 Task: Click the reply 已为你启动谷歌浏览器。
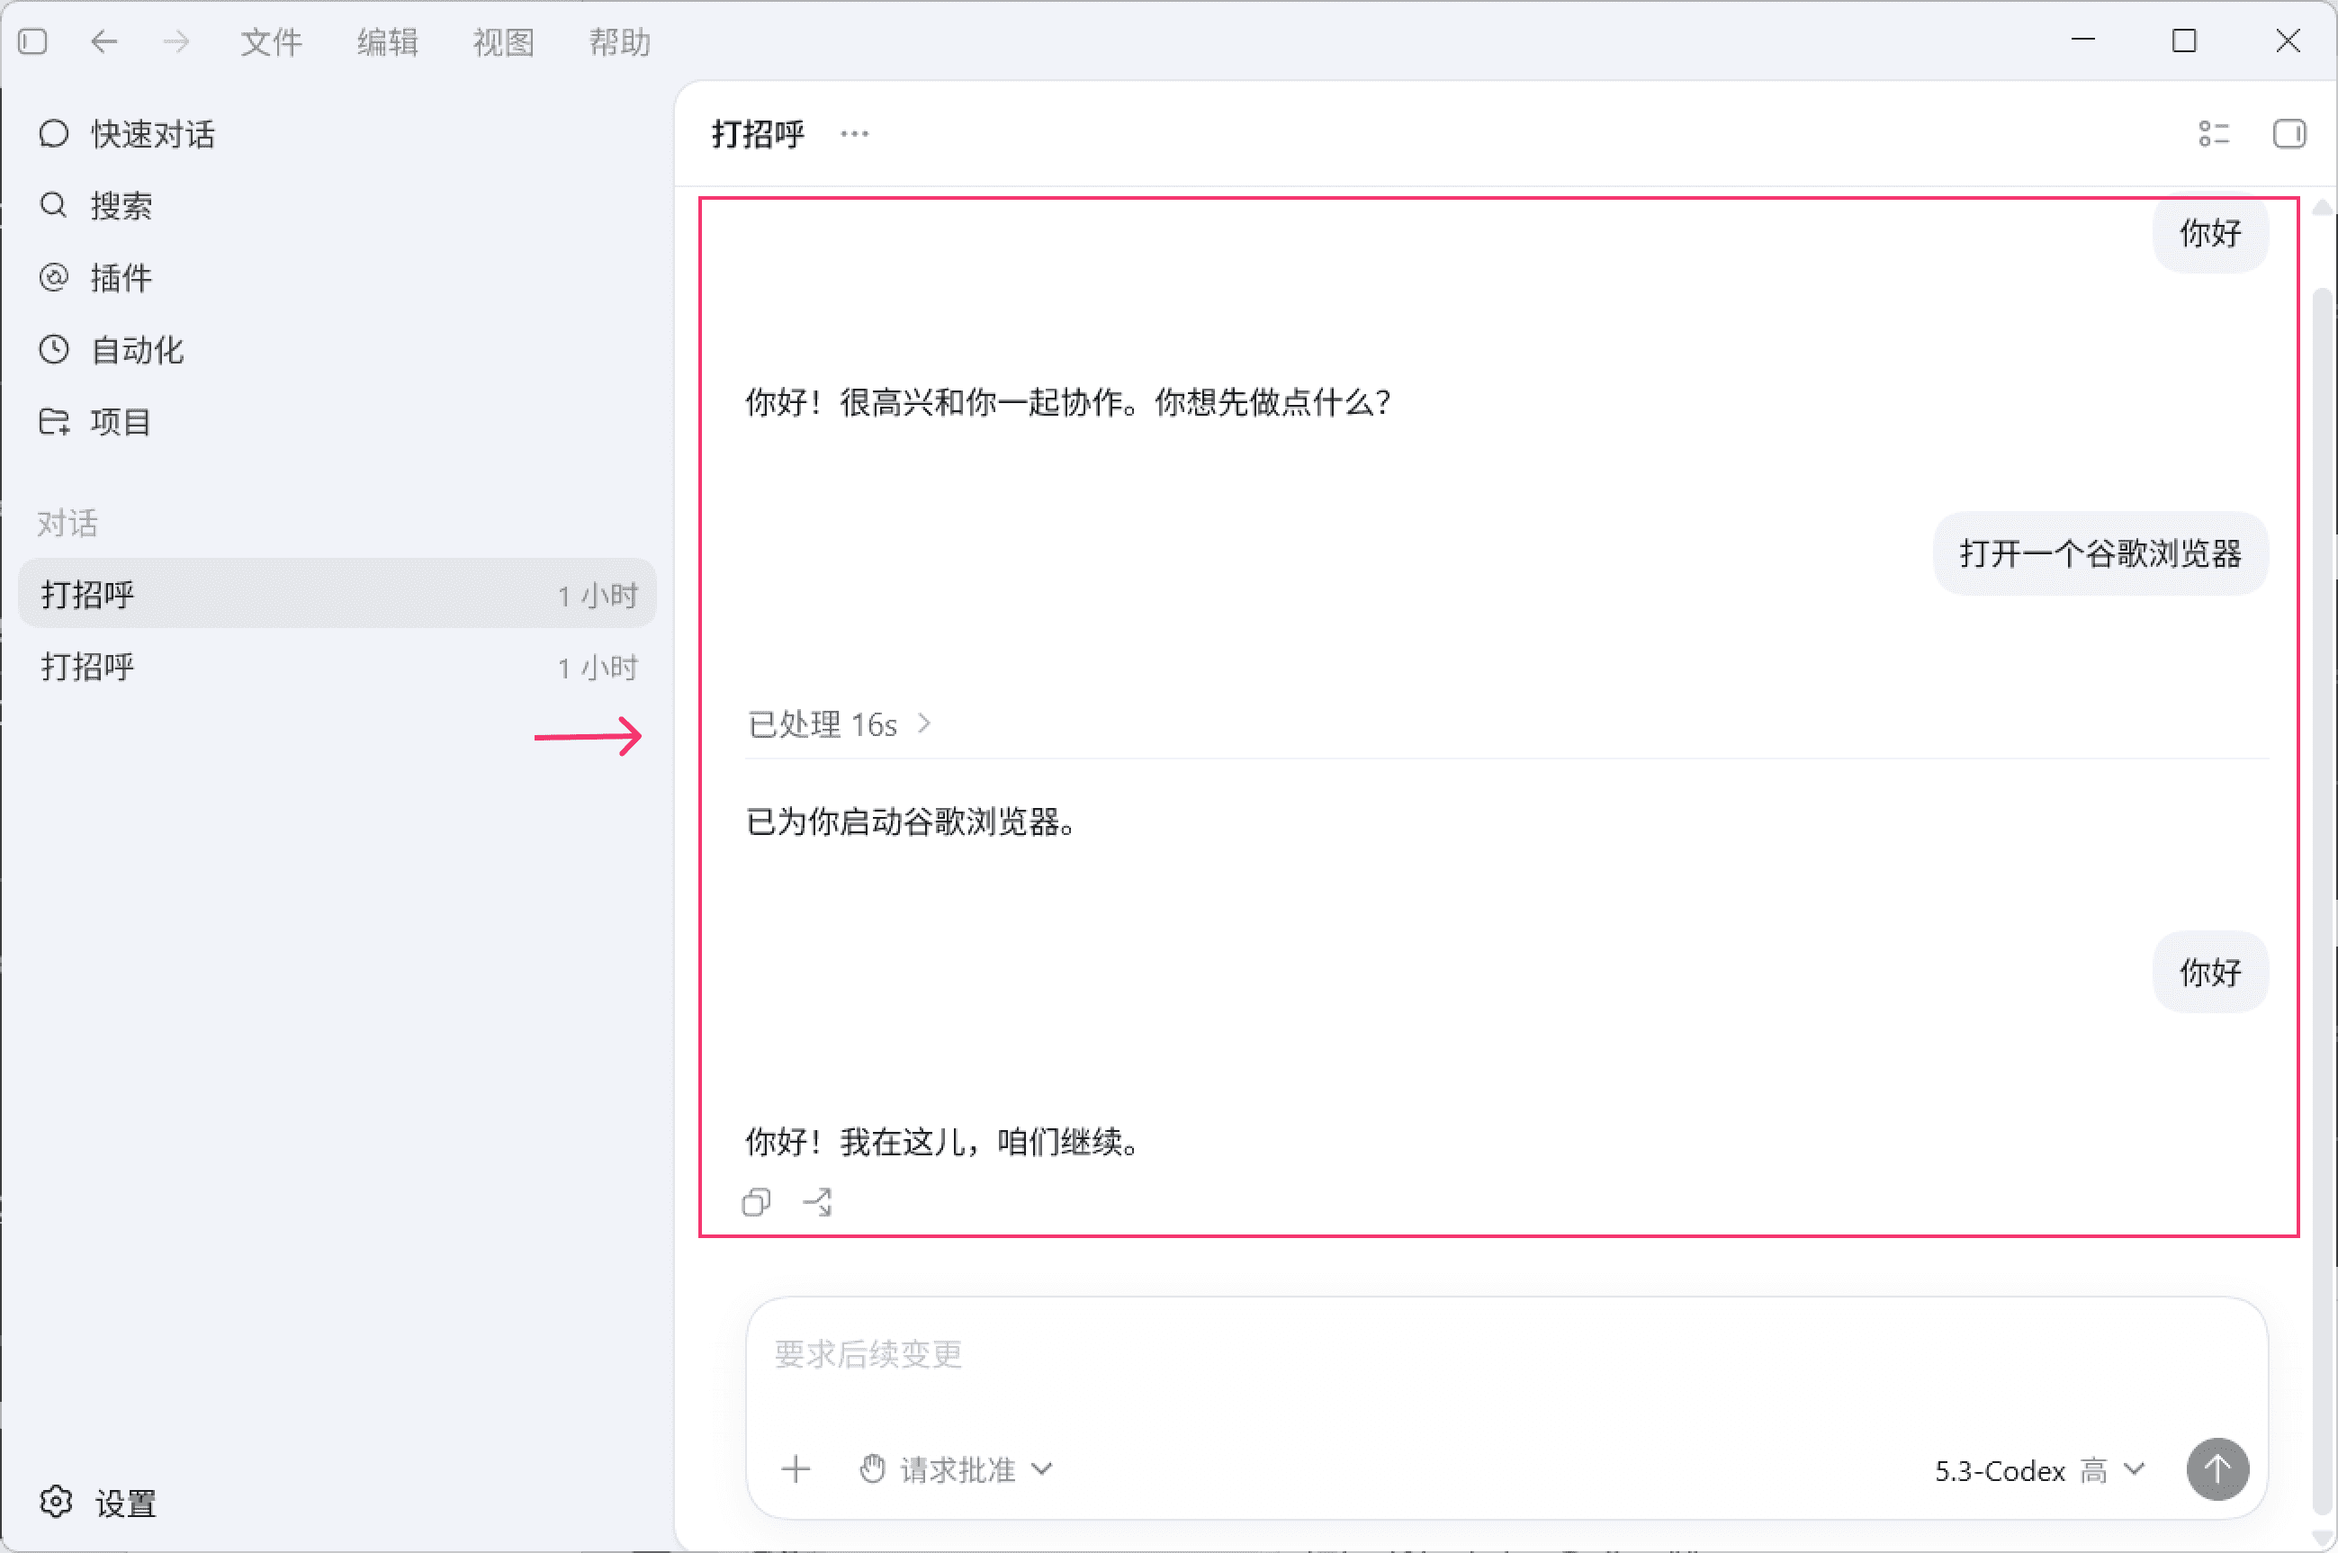(912, 822)
